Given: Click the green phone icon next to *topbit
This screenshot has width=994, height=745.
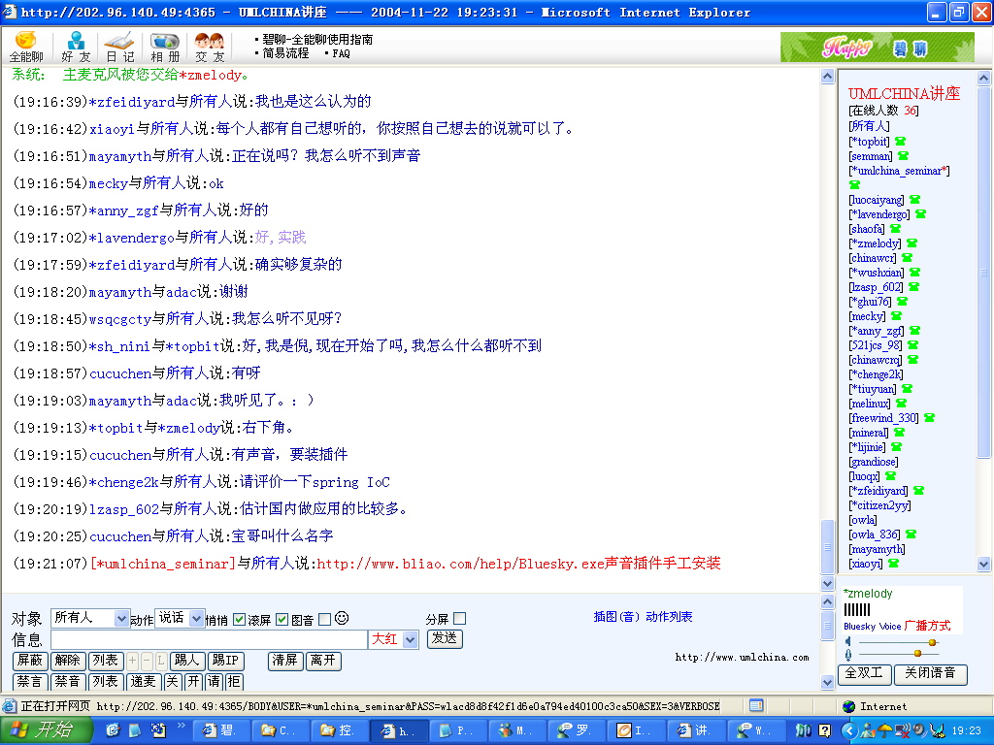Looking at the screenshot, I should pos(900,142).
